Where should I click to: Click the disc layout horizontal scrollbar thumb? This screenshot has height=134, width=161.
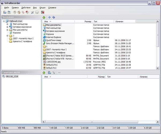coord(92,122)
